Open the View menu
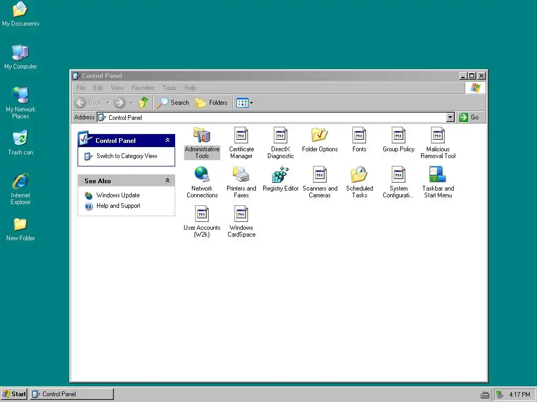Image resolution: width=537 pixels, height=402 pixels. (117, 88)
